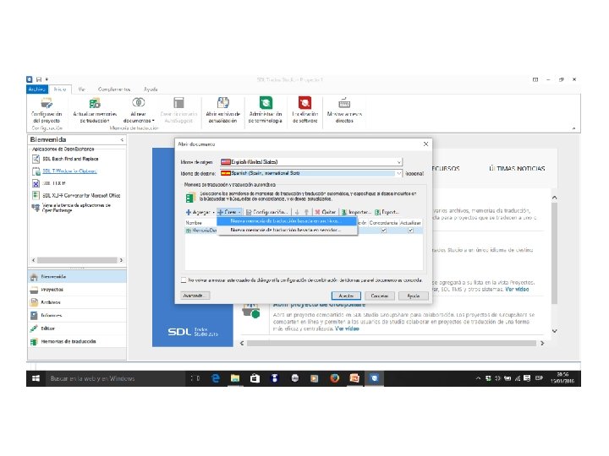Screen dimensions: 609x456
Task: Click the Cancelar button in dialog
Action: click(380, 296)
